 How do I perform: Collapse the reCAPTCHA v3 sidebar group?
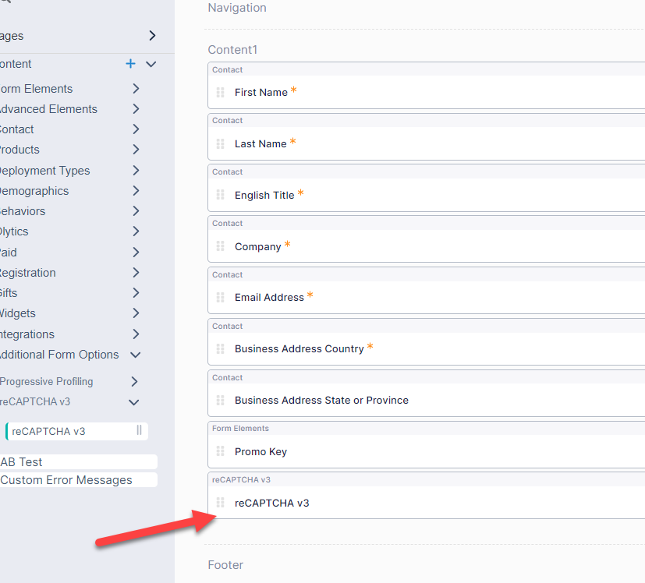(134, 402)
